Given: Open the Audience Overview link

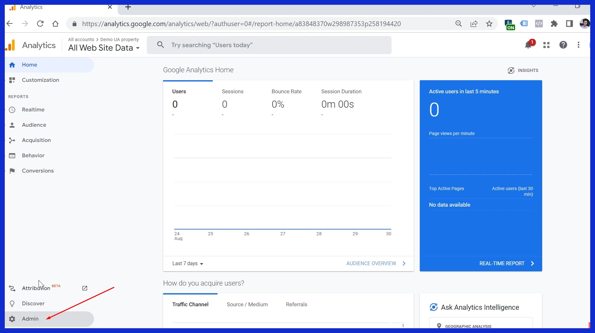Looking at the screenshot, I should tap(376, 264).
